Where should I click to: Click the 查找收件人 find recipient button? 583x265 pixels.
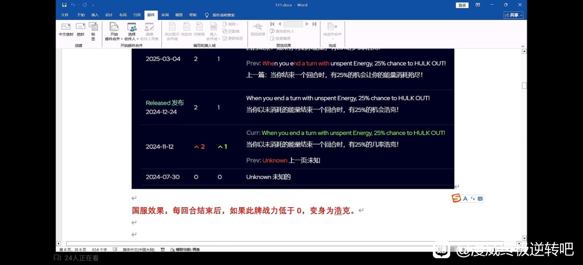[282, 31]
